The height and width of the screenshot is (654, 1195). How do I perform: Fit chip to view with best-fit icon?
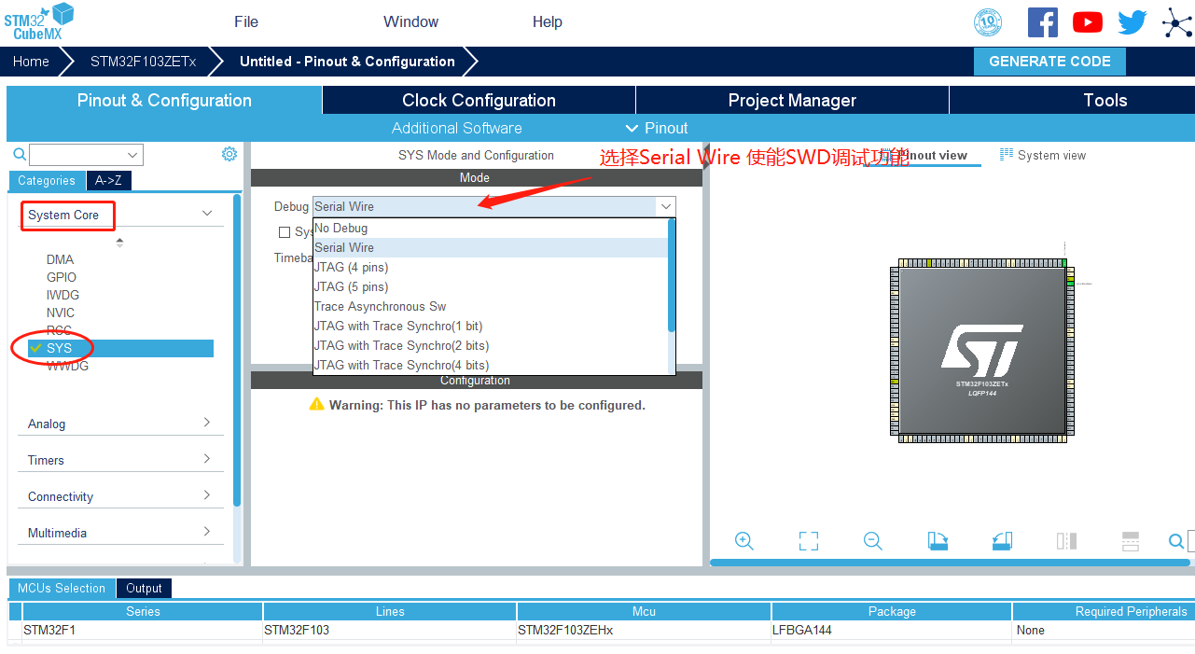coord(809,541)
